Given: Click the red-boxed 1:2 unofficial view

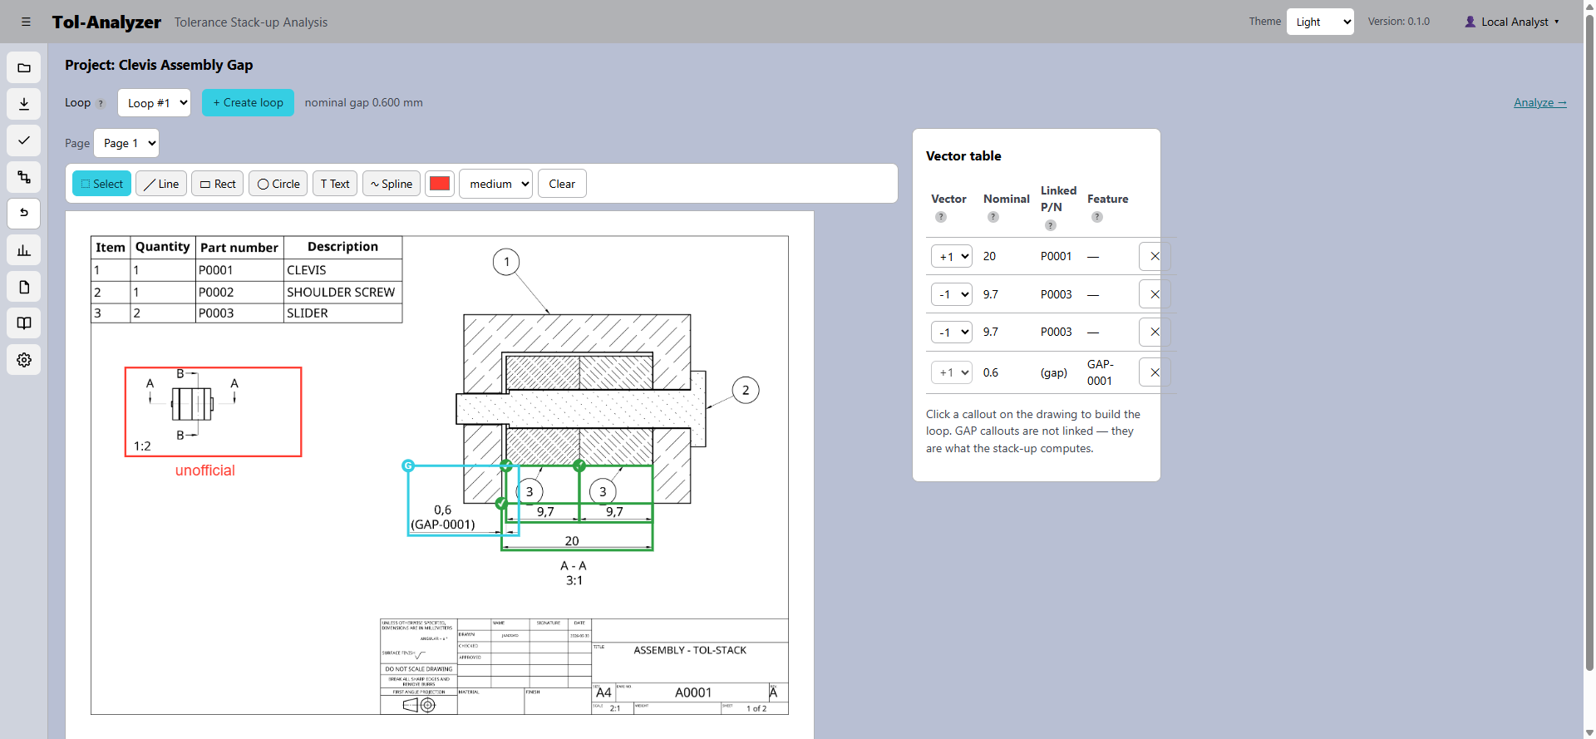Looking at the screenshot, I should click(214, 411).
